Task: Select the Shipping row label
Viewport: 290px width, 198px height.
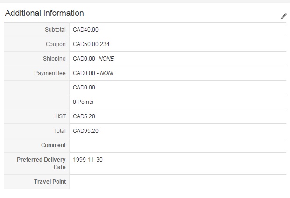Action: pos(54,59)
